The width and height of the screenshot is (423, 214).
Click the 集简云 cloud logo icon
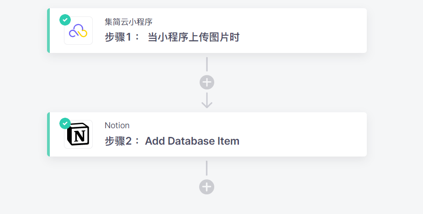click(78, 31)
